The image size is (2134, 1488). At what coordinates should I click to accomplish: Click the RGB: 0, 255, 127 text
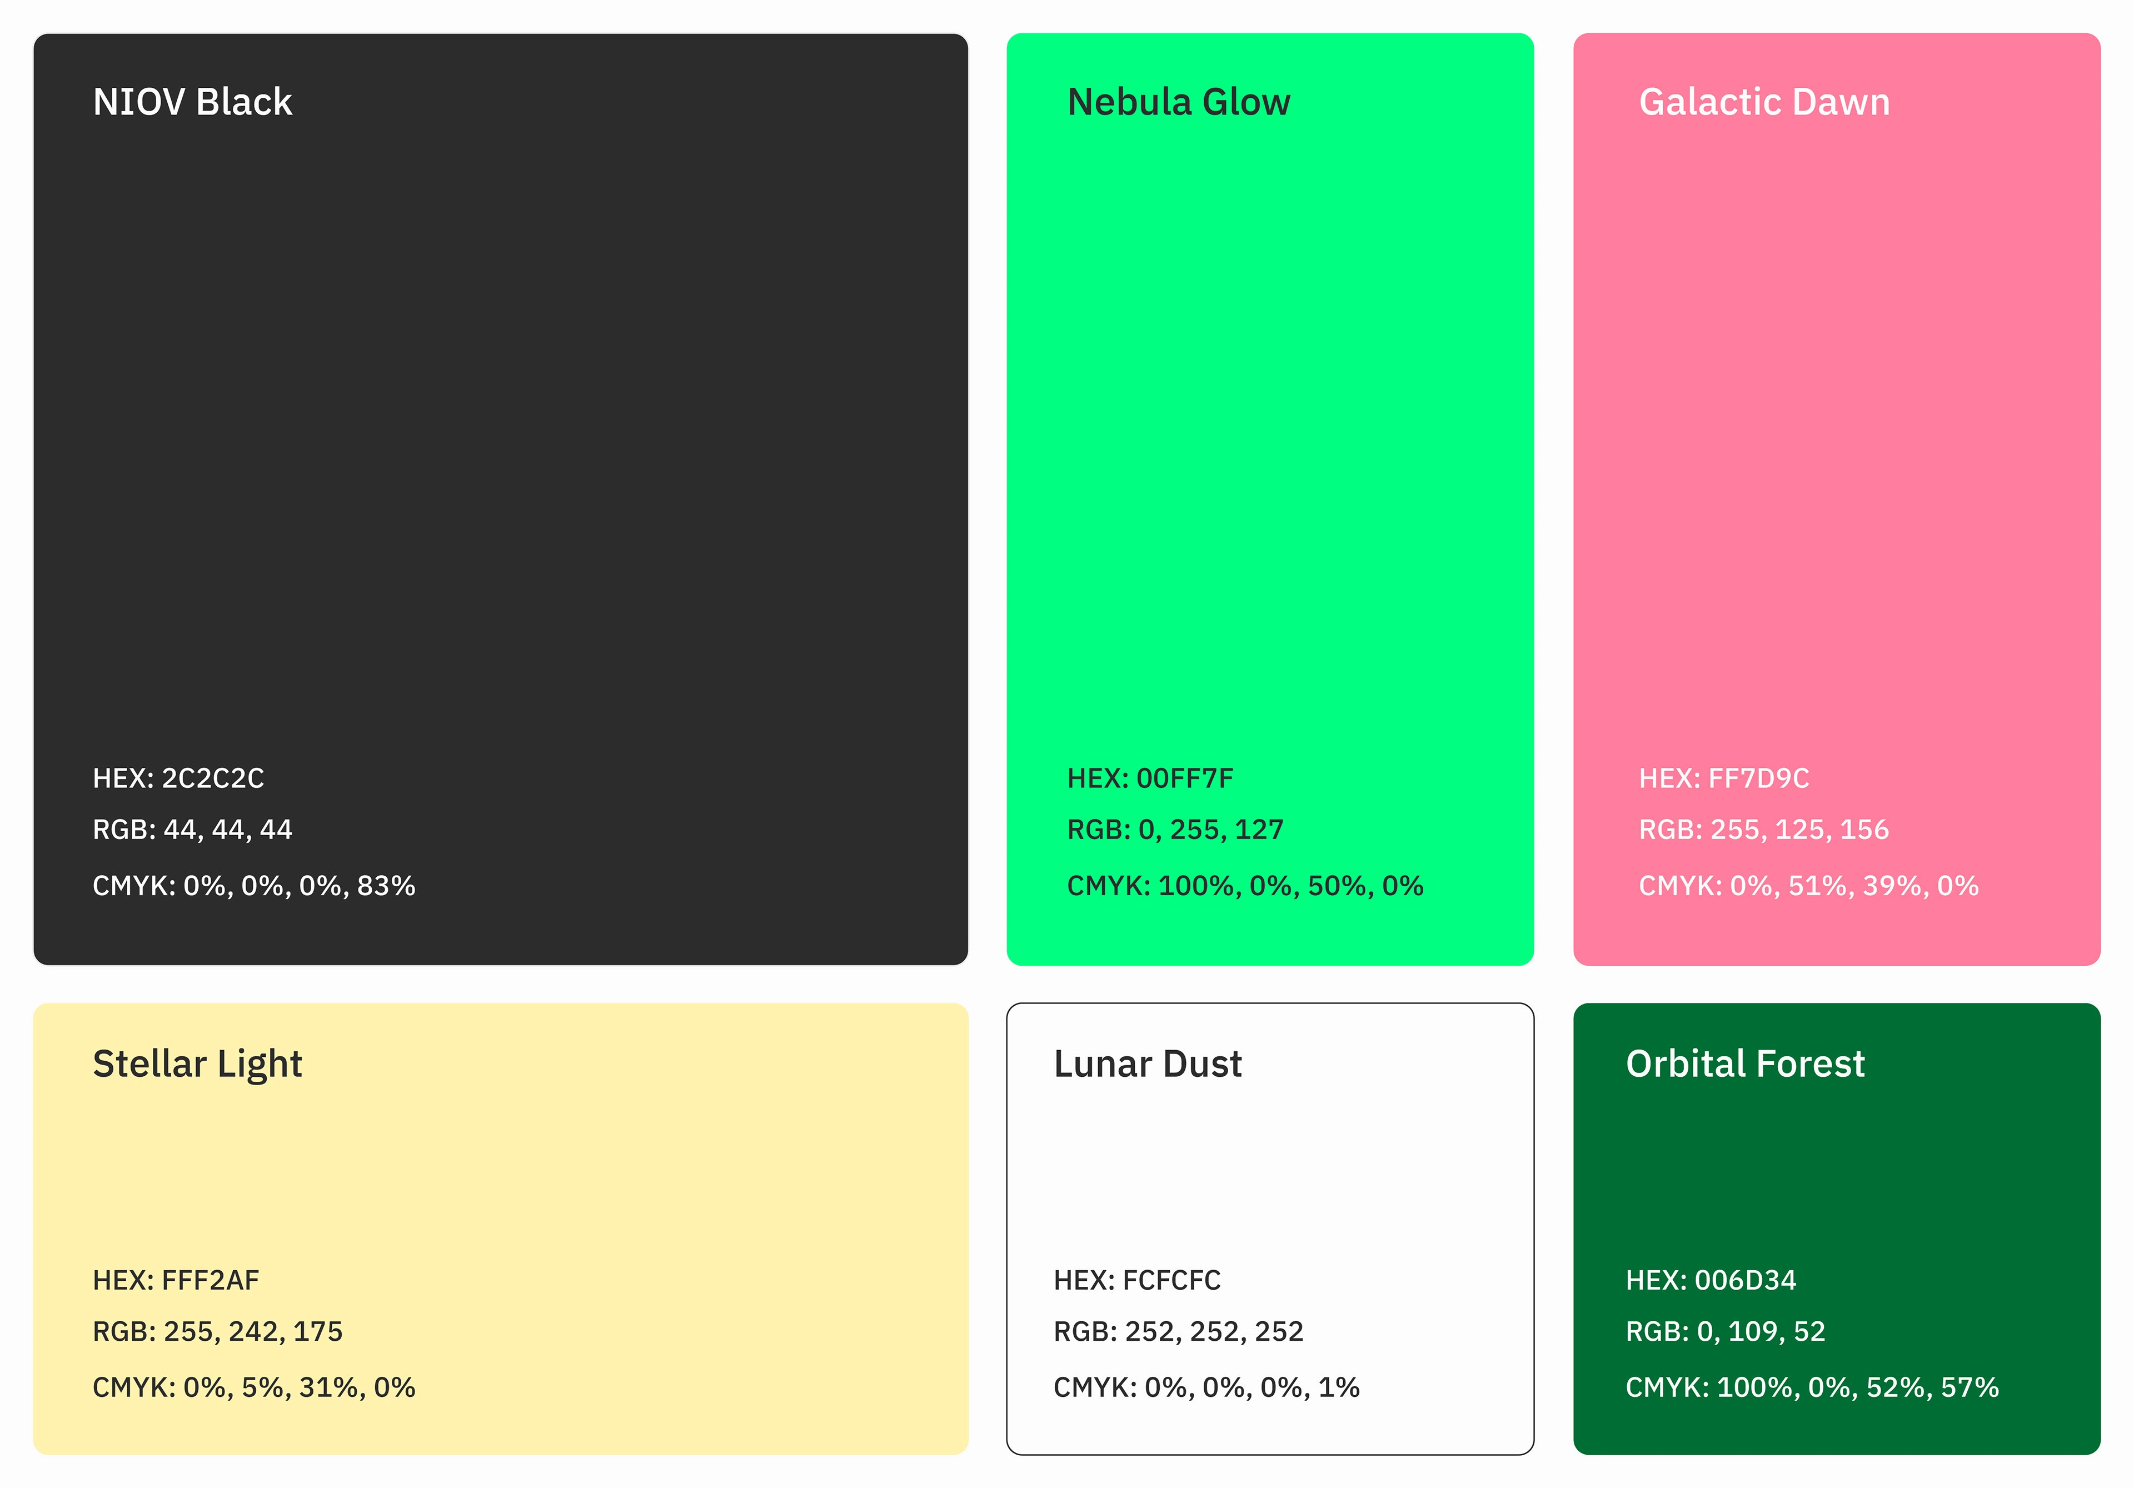tap(1175, 829)
